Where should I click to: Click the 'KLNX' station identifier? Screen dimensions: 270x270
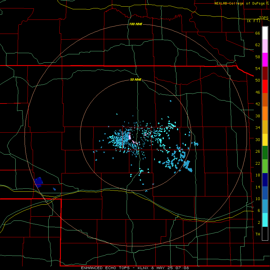pyautogui.click(x=143, y=268)
